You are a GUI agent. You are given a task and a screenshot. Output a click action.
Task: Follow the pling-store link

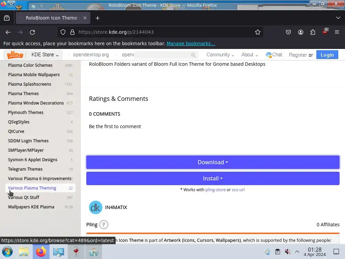215,190
